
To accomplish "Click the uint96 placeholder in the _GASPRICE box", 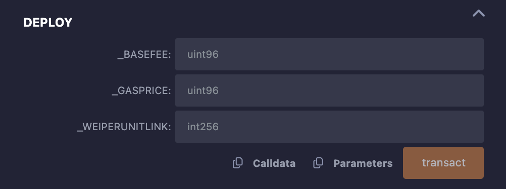I will [203, 90].
